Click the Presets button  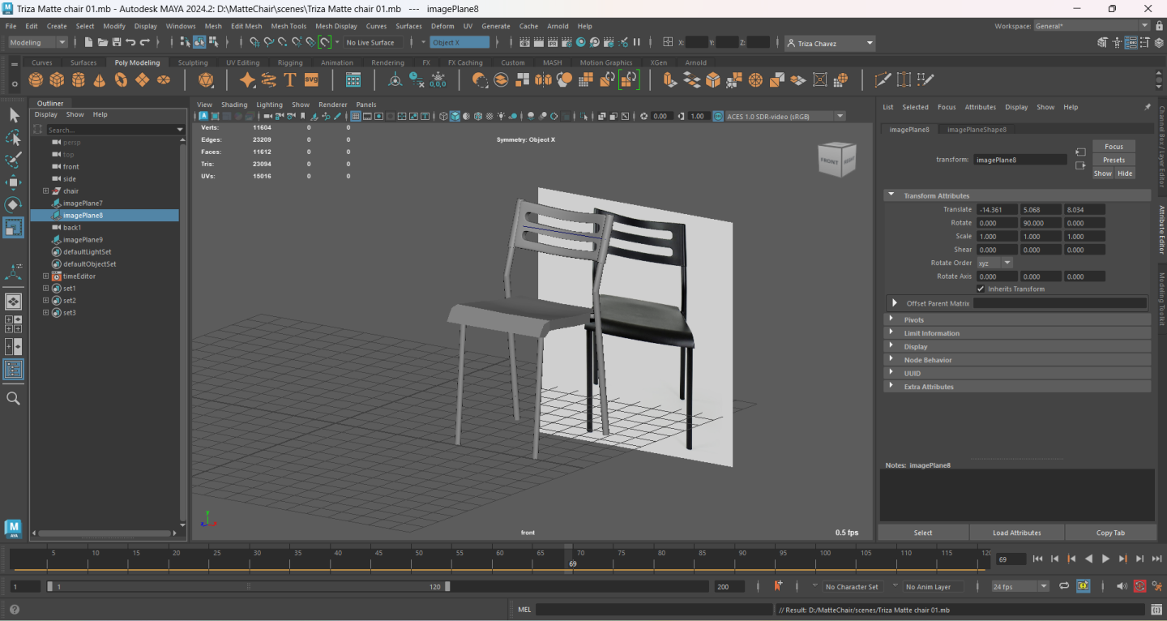tap(1114, 160)
